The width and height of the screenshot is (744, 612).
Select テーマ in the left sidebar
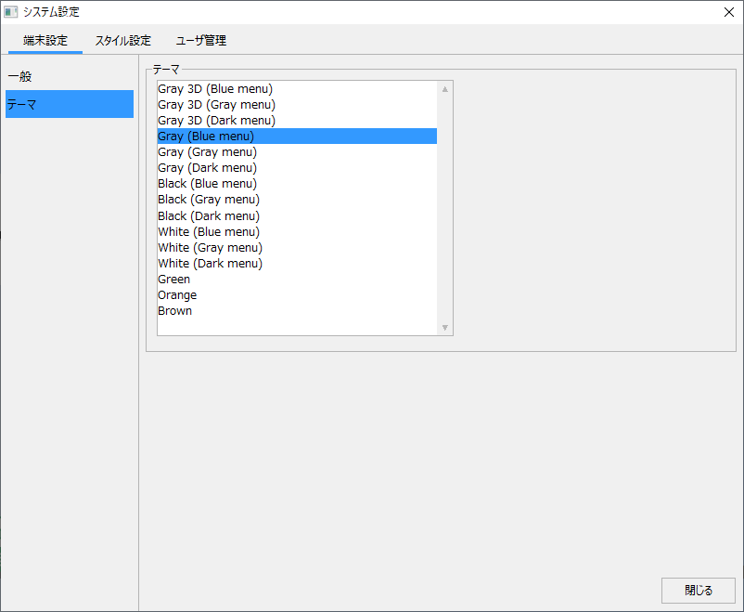[x=22, y=104]
